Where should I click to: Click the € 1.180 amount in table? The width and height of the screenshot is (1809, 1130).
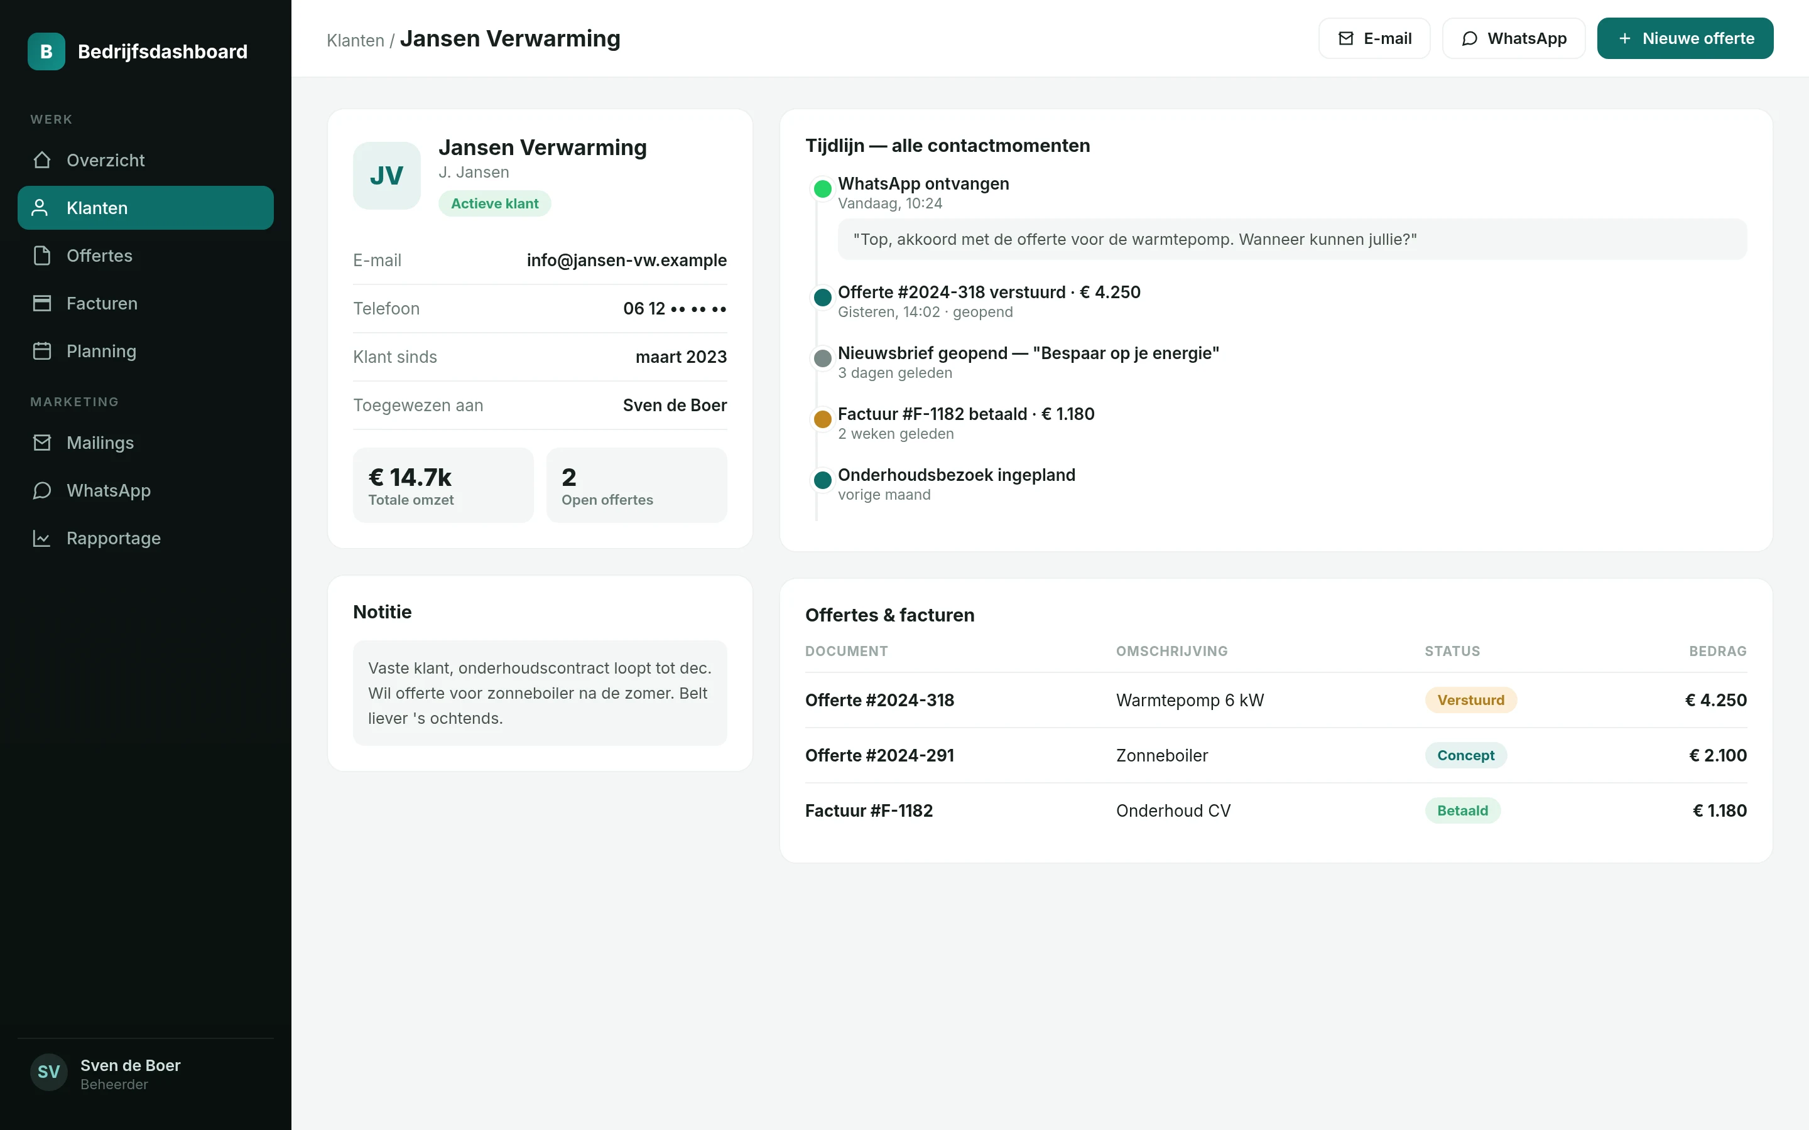coord(1719,811)
